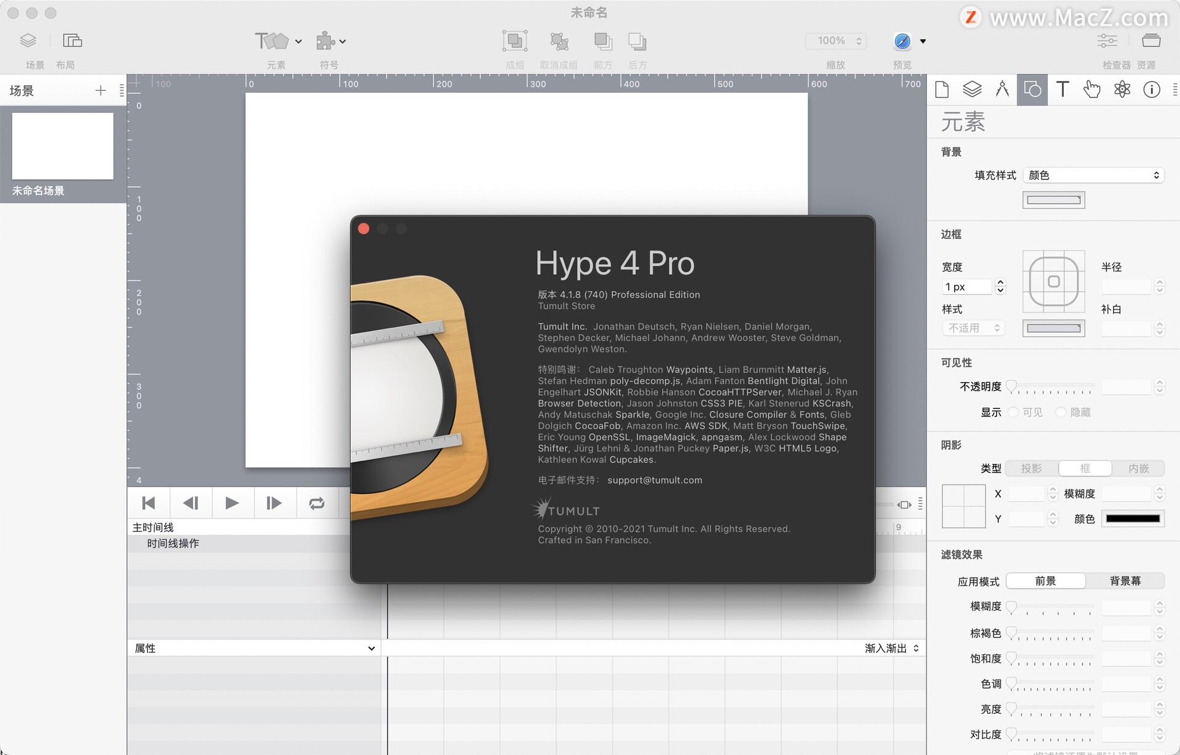Open the Identity inspector (info icon)
Viewport: 1180px width, 755px height.
(1152, 90)
